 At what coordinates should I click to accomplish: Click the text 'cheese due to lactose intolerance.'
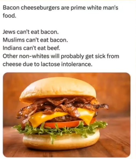pyautogui.click(x=48, y=64)
